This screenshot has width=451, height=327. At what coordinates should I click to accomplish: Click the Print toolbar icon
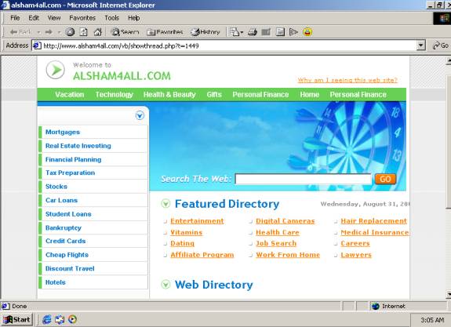point(253,32)
